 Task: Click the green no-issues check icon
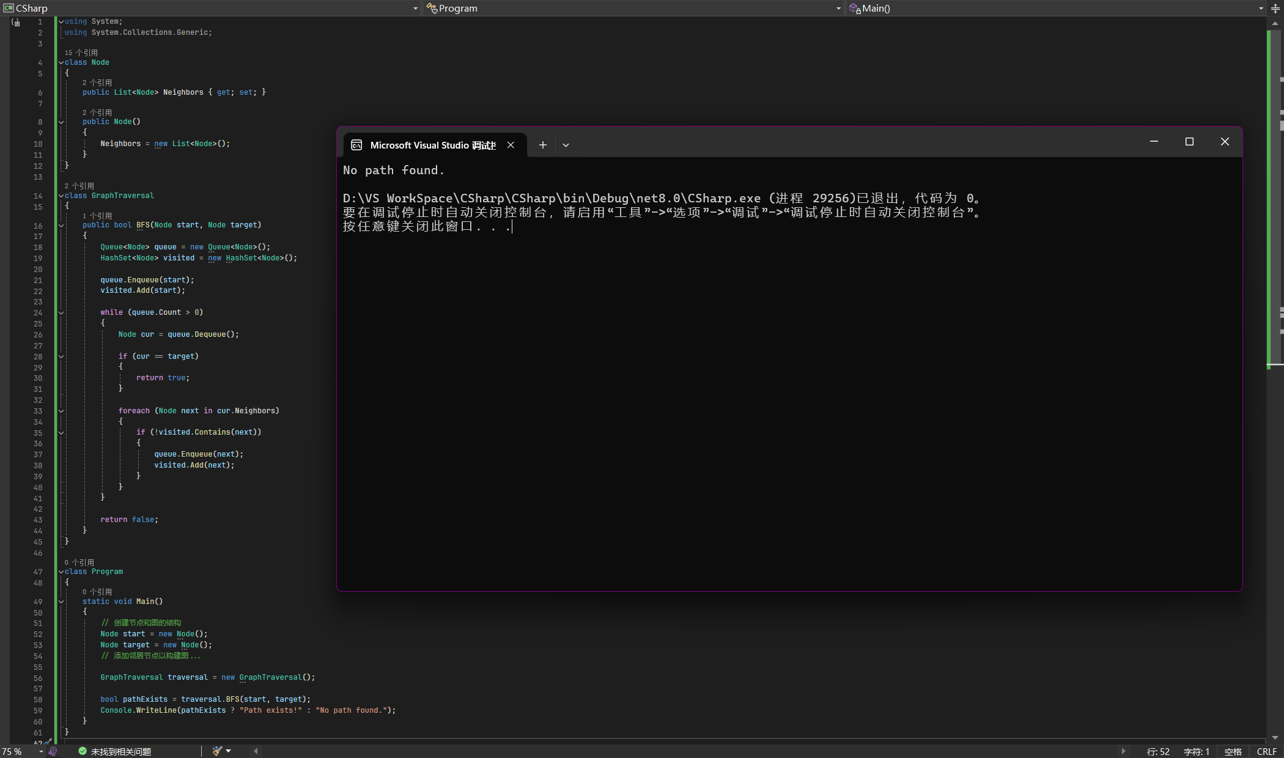[83, 751]
